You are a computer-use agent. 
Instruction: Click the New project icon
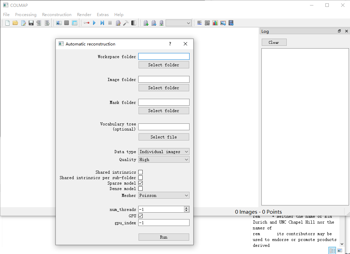pyautogui.click(x=8, y=23)
